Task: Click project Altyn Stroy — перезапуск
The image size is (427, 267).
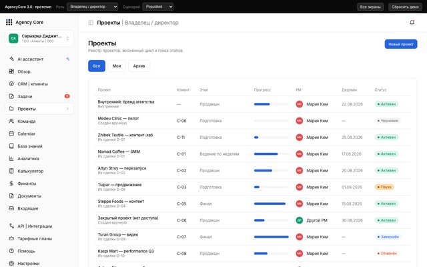Action: 122,168
